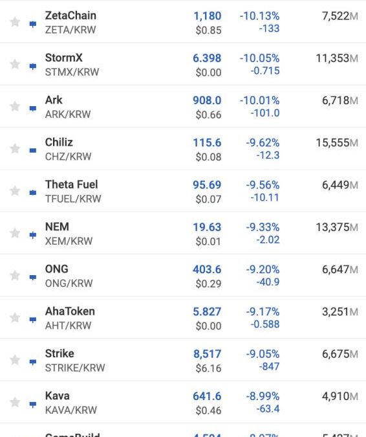Open the Theta Fuel market row
366x437 pixels.
183,191
